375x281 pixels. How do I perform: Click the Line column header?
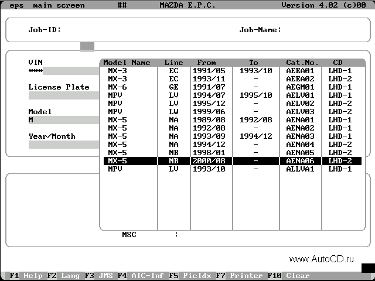173,63
